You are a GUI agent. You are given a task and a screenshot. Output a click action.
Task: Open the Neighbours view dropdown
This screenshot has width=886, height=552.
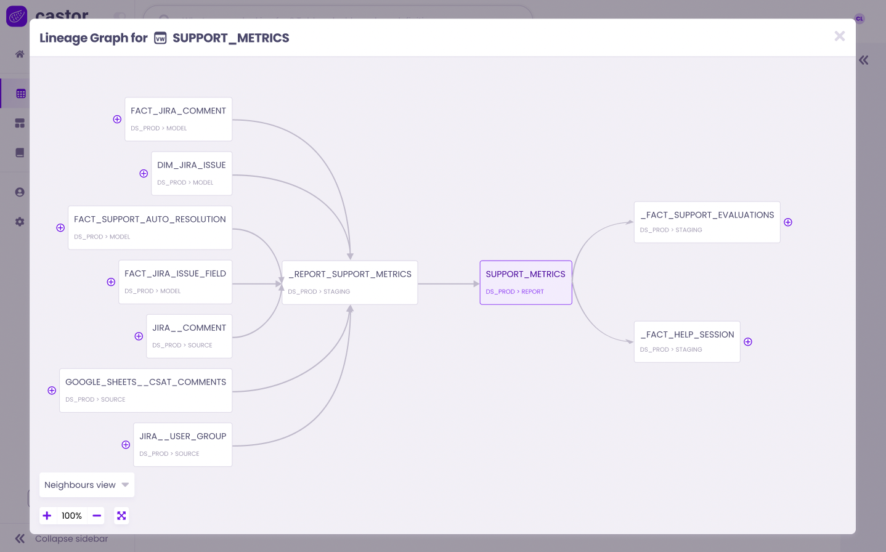click(86, 485)
